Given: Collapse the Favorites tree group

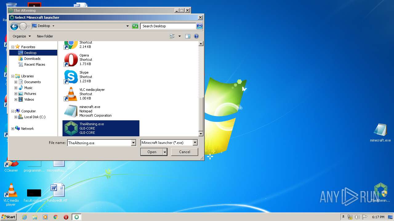Looking at the screenshot, I should click(13, 47).
